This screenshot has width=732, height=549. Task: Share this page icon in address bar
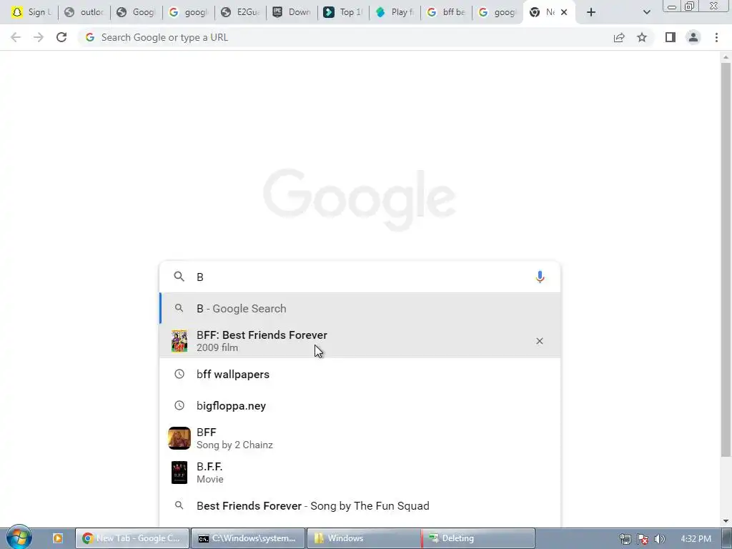click(619, 37)
